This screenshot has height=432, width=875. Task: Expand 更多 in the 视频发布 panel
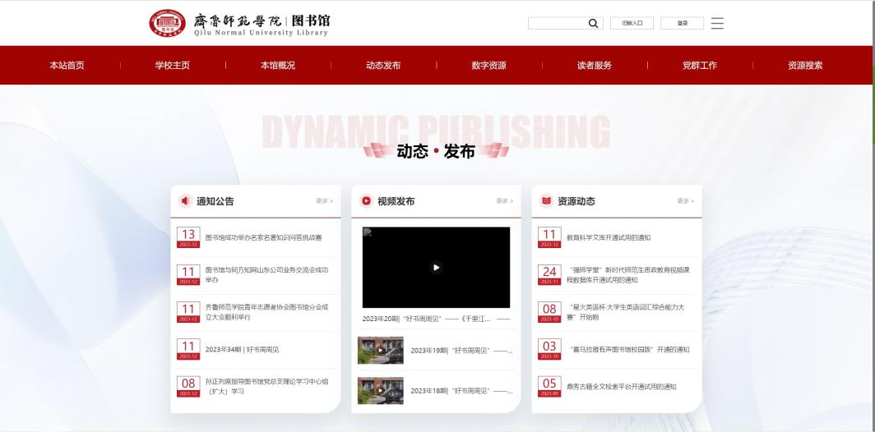point(504,201)
